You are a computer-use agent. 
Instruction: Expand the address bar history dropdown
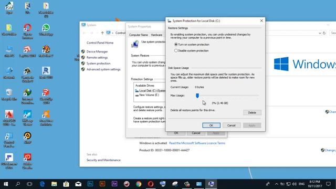click(x=320, y=33)
